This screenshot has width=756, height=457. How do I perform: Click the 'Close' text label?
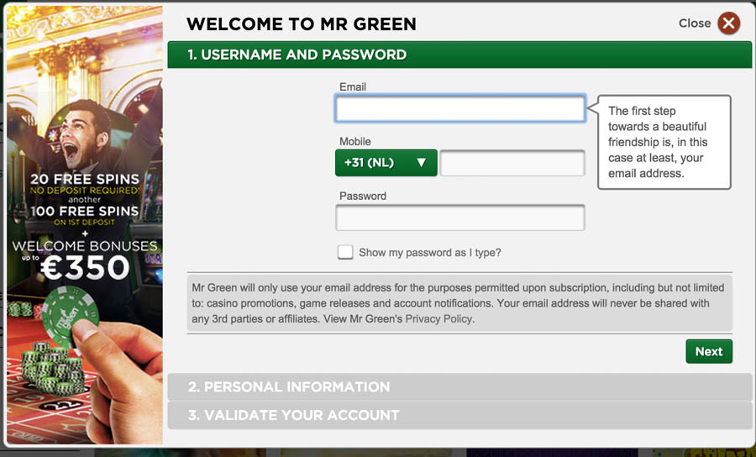(695, 24)
